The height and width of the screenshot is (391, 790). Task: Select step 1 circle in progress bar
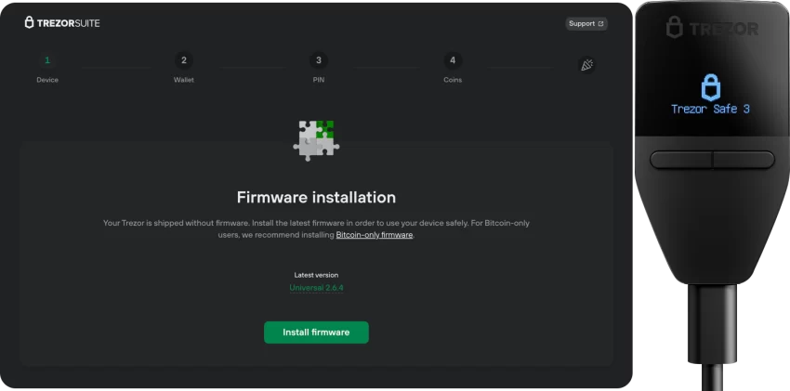point(47,60)
